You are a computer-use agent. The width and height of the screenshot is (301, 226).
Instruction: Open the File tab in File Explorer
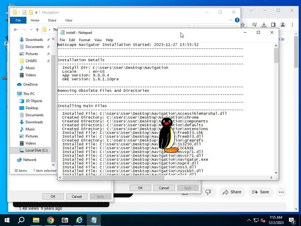coord(18,20)
